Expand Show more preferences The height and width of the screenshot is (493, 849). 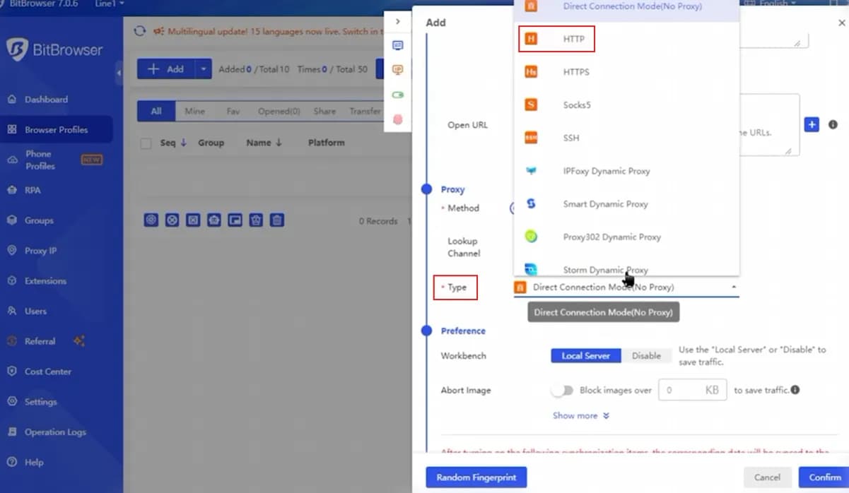pyautogui.click(x=580, y=416)
